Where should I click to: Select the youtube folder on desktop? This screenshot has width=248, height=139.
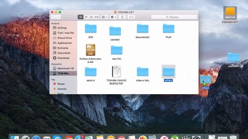click(x=233, y=58)
